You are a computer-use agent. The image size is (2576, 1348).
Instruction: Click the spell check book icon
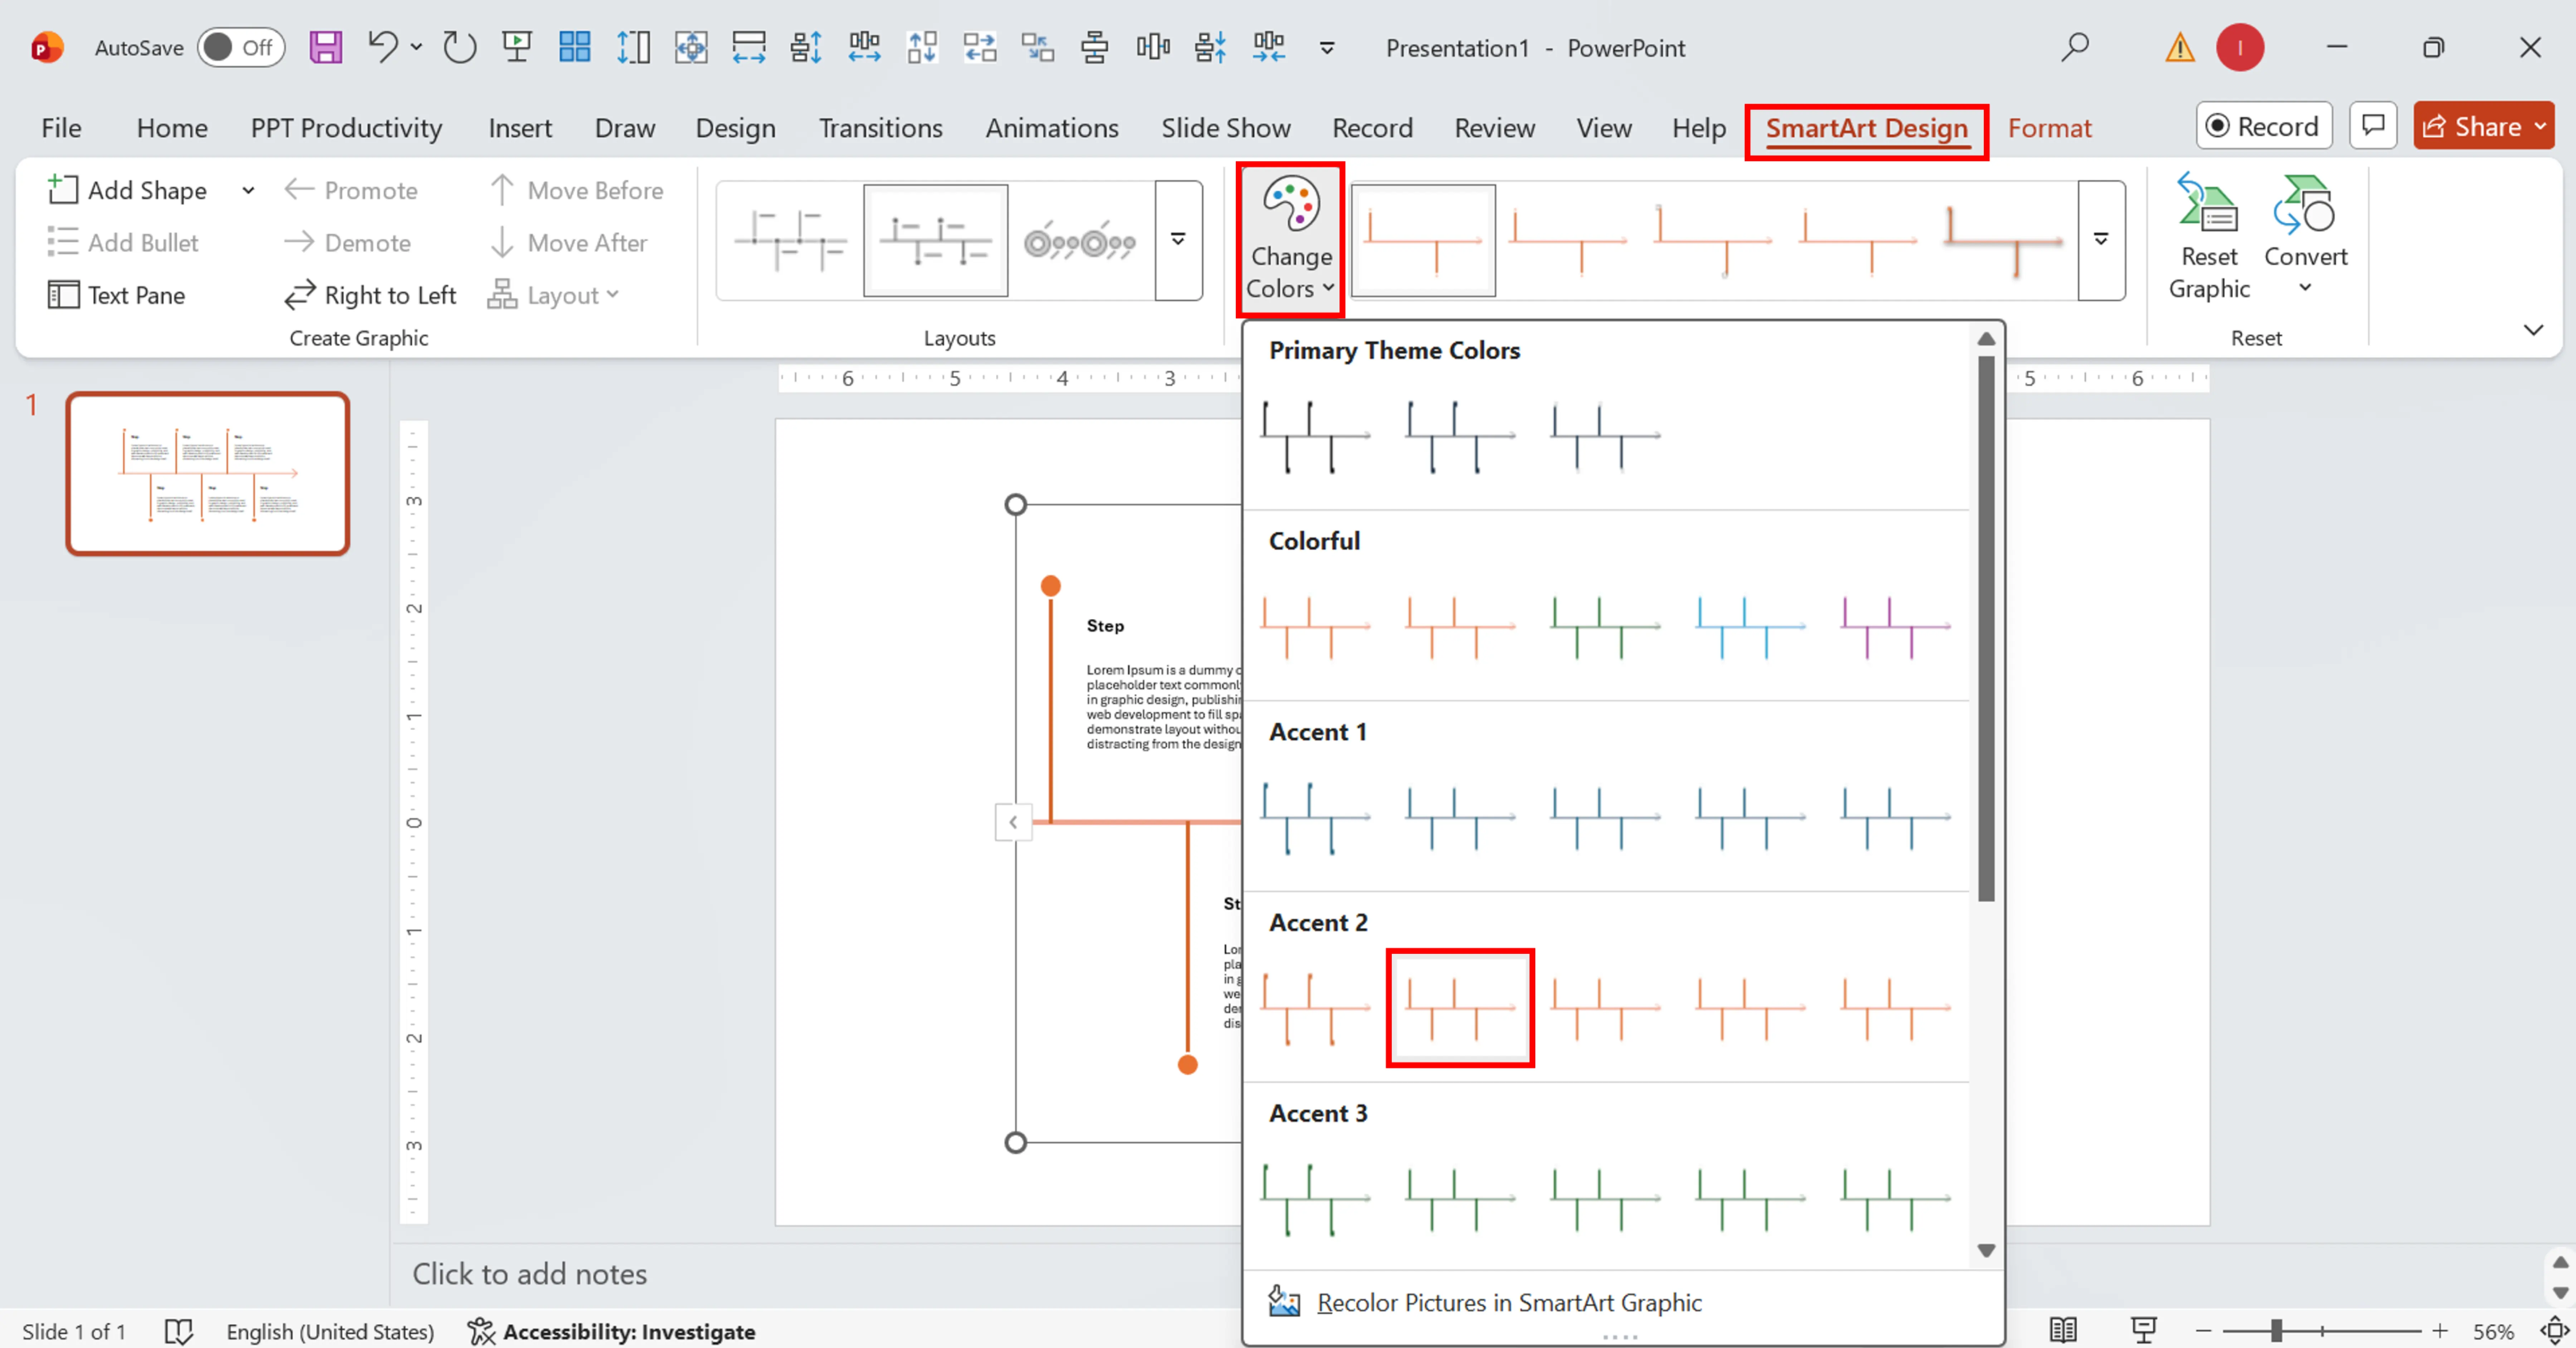click(178, 1331)
